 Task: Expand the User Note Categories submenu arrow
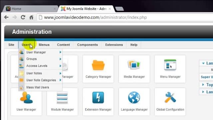pos(60,80)
